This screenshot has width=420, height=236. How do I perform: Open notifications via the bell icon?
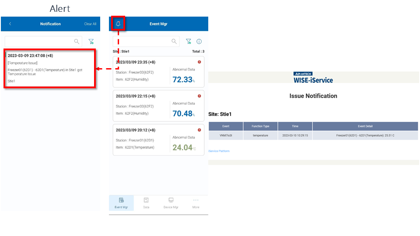coord(118,24)
